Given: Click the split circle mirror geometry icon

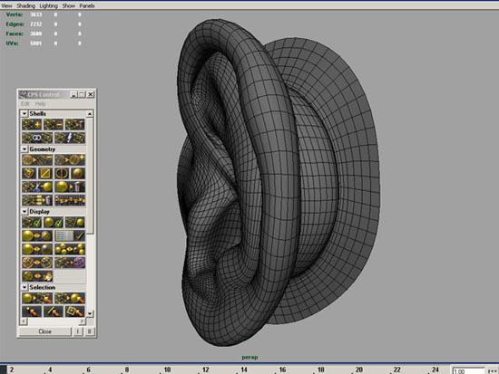Looking at the screenshot, I should point(61,173).
